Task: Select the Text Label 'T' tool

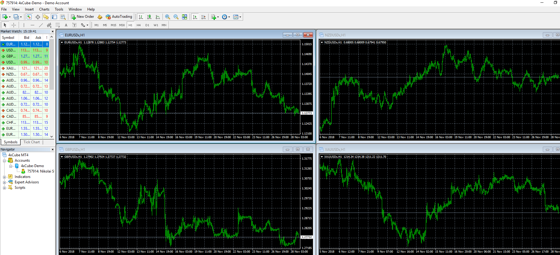Action: click(74, 25)
